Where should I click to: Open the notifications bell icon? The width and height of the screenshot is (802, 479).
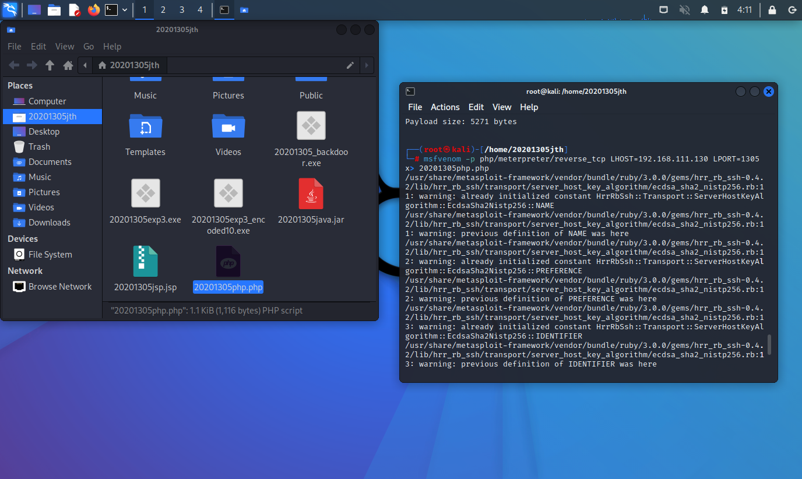pyautogui.click(x=705, y=10)
